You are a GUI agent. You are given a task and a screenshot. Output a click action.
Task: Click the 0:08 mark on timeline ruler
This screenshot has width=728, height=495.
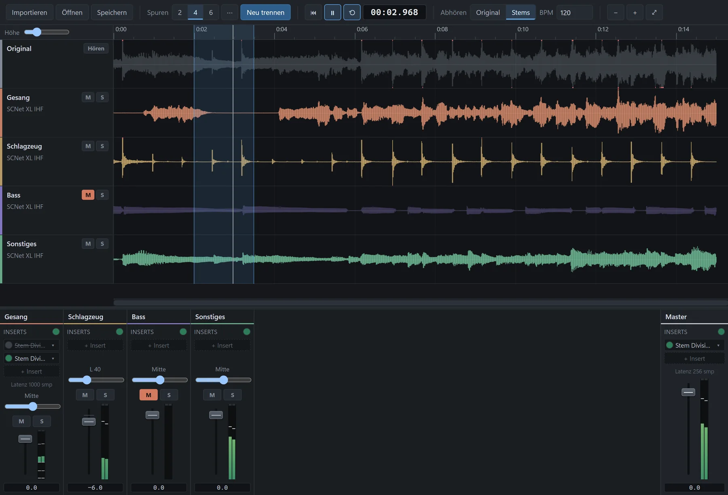coord(442,30)
